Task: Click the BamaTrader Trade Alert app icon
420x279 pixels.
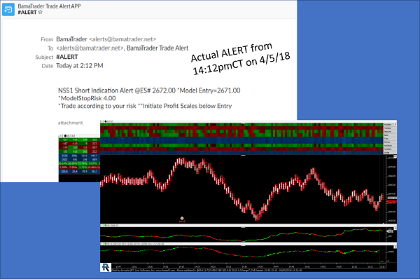Action: [x=8, y=10]
